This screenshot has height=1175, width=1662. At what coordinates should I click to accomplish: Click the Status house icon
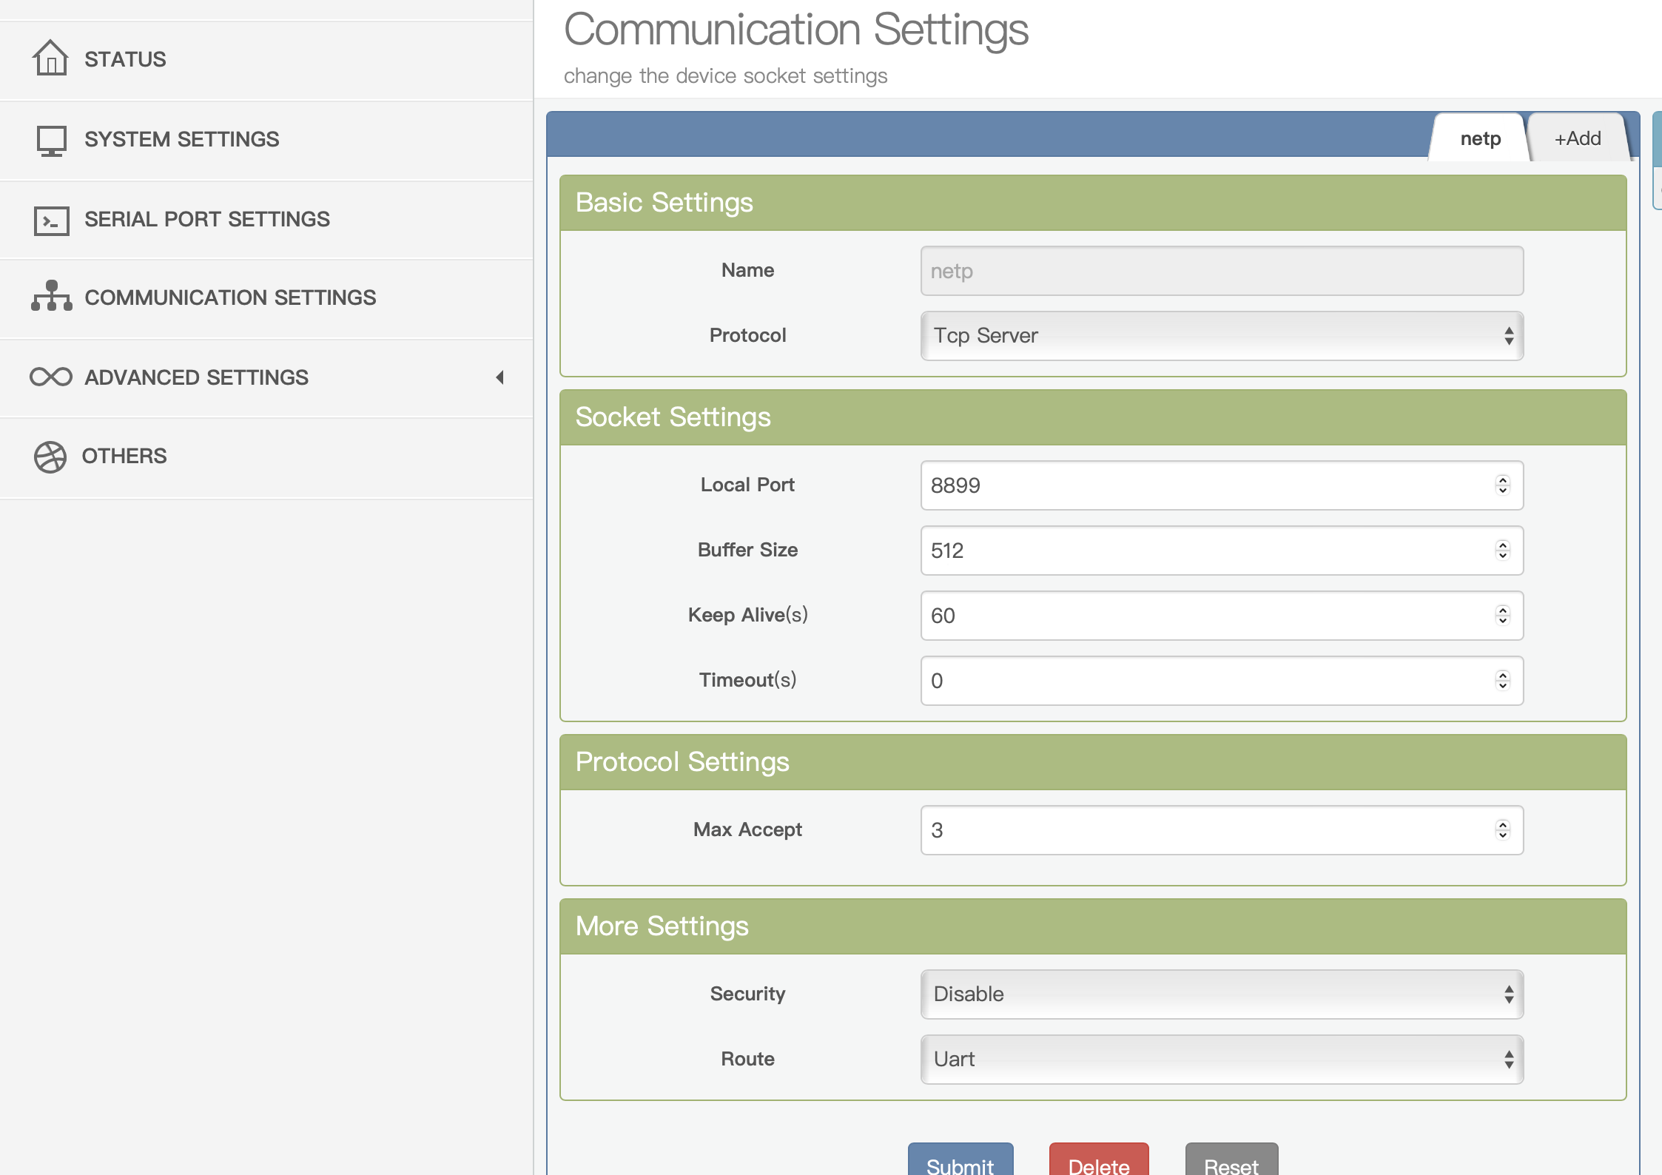point(50,58)
